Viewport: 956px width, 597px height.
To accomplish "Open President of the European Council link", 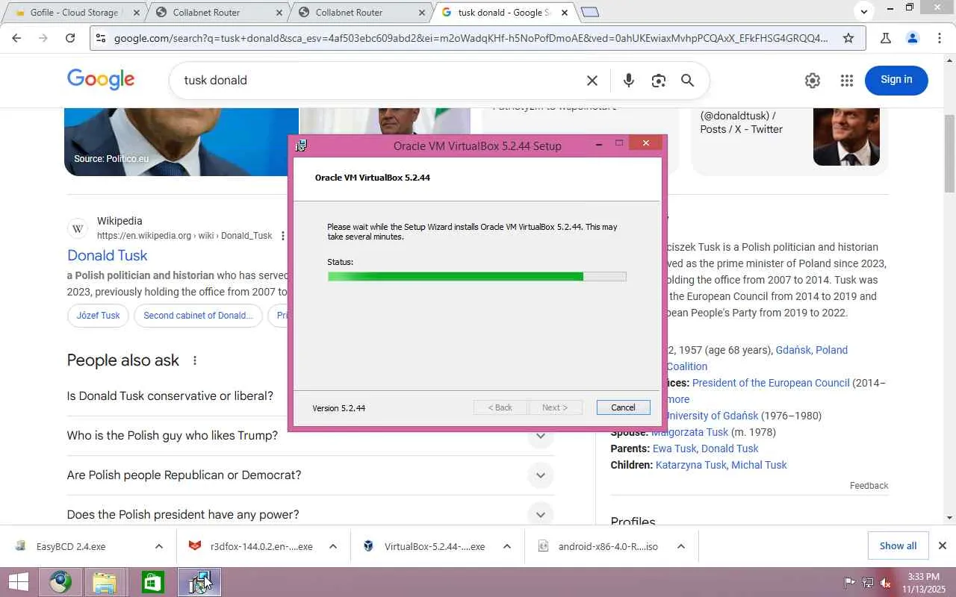I will (771, 383).
